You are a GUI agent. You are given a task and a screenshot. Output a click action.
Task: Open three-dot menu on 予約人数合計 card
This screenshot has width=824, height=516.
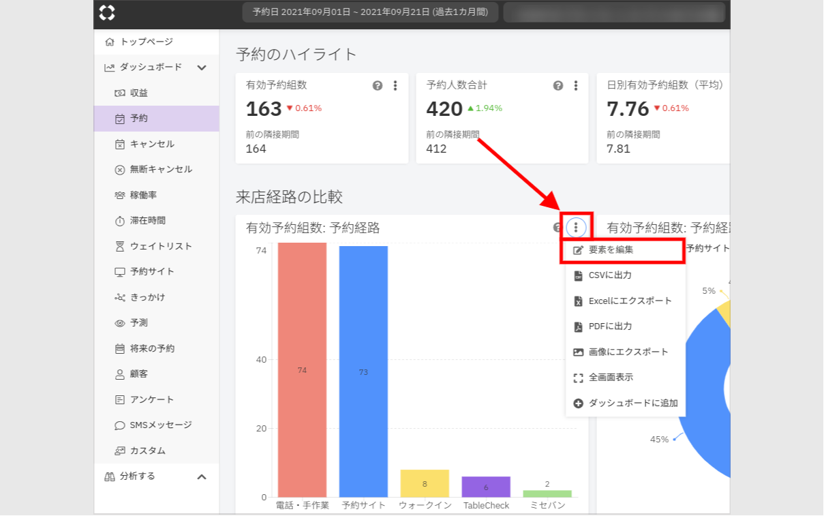pyautogui.click(x=576, y=86)
